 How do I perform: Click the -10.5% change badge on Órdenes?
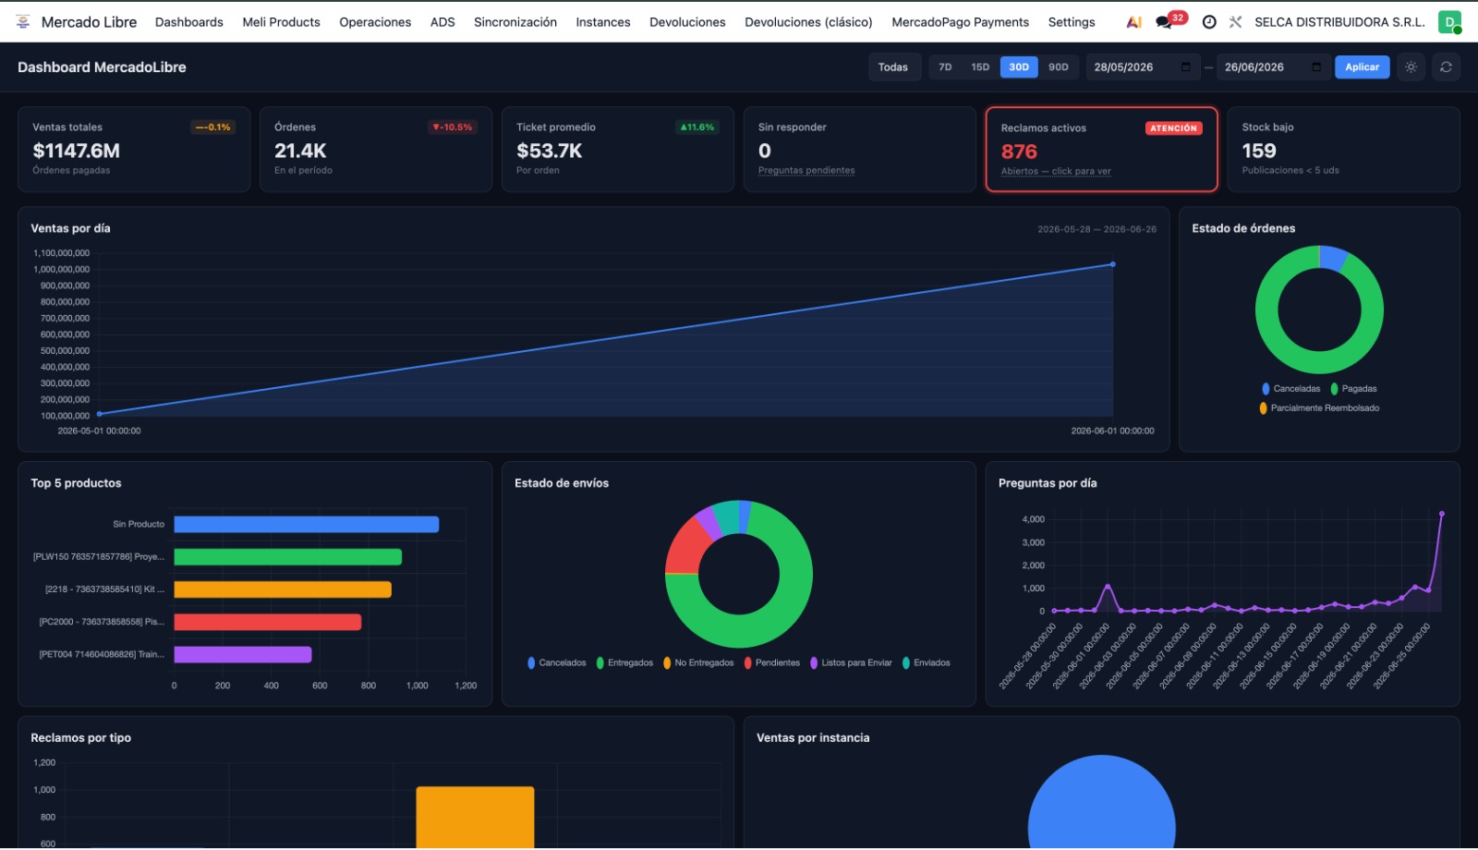[x=453, y=127]
